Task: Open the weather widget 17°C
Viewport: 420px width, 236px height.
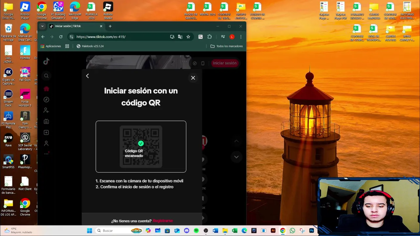Action: pyautogui.click(x=18, y=230)
